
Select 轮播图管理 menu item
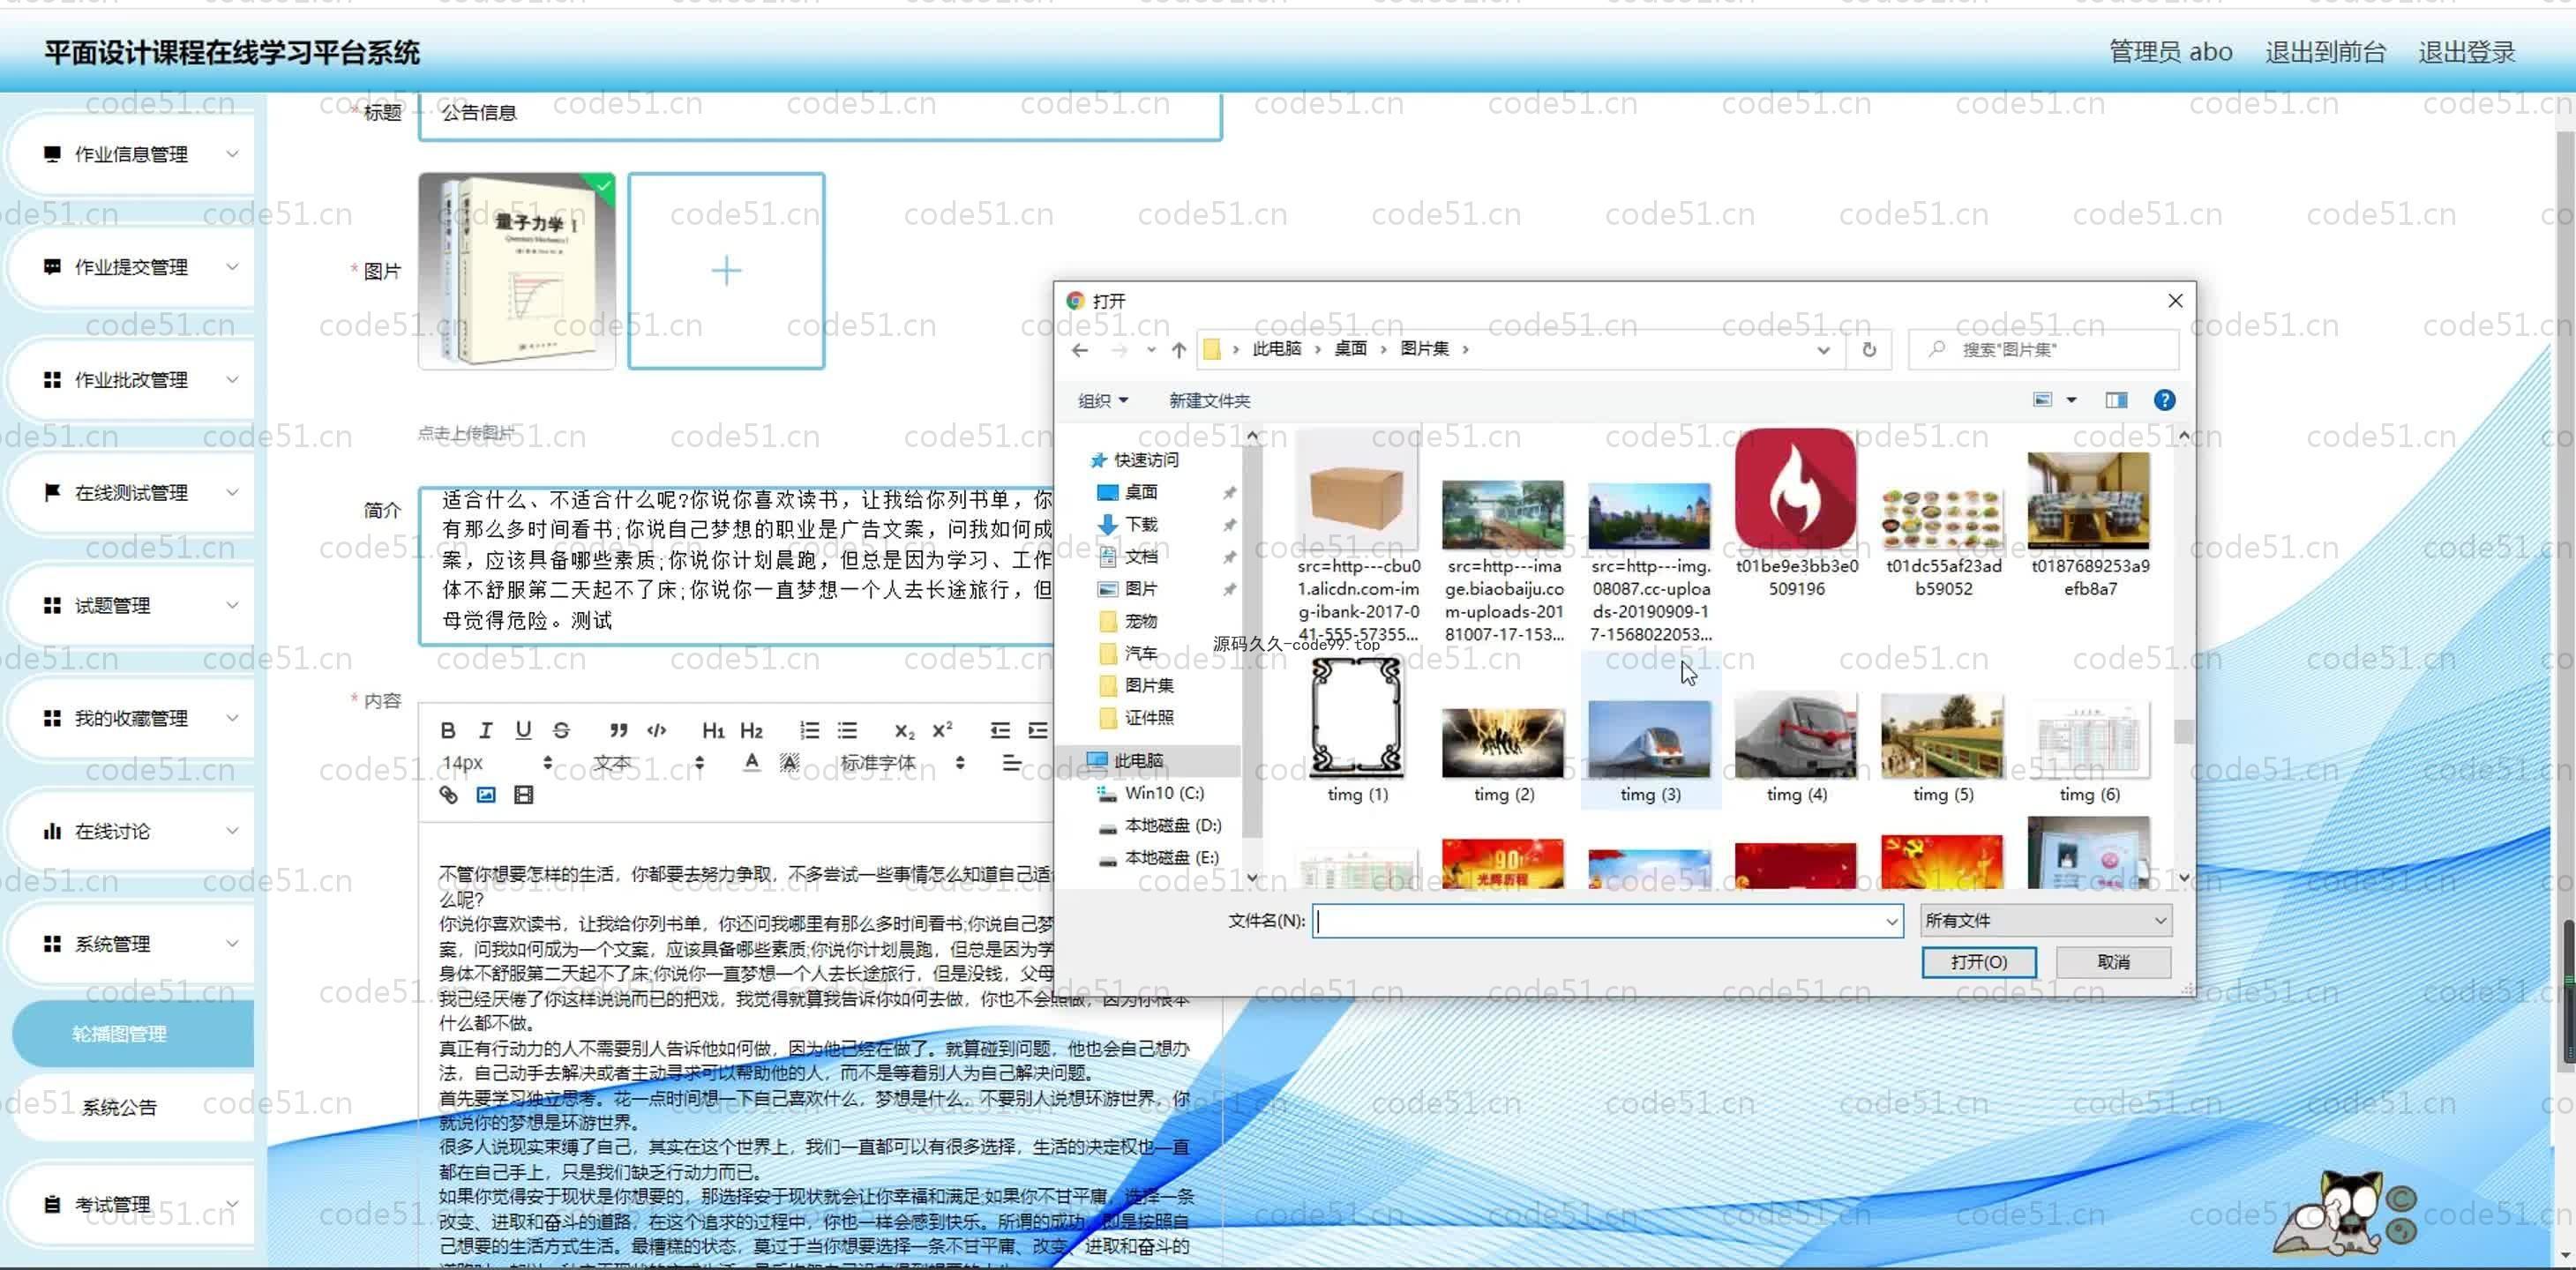point(133,1034)
